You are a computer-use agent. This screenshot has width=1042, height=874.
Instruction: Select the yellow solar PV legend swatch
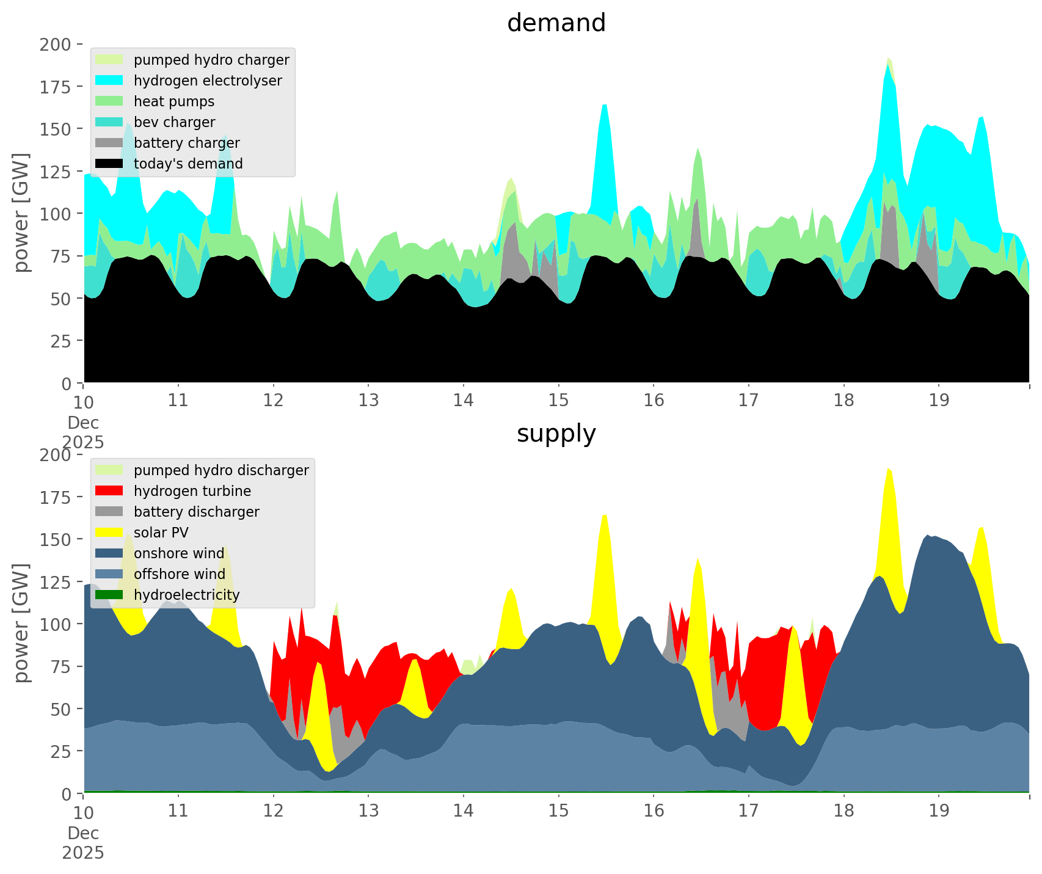[110, 533]
